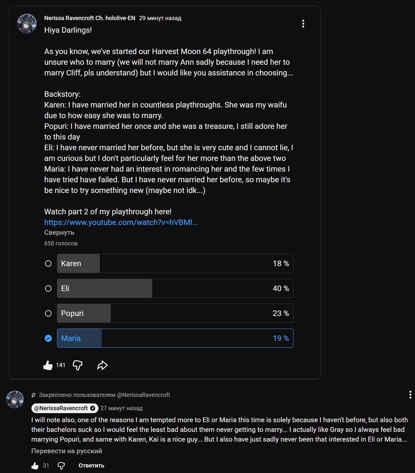The image size is (415, 473).
Task: Open the post's three-dot options menu
Action: point(303,24)
